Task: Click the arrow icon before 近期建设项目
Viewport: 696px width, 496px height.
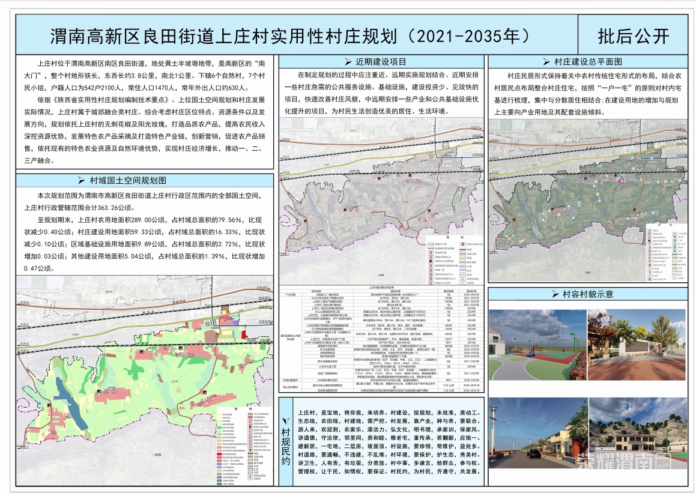Action: (x=348, y=62)
